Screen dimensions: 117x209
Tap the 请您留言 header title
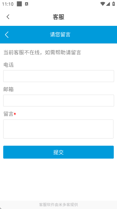tap(60, 35)
